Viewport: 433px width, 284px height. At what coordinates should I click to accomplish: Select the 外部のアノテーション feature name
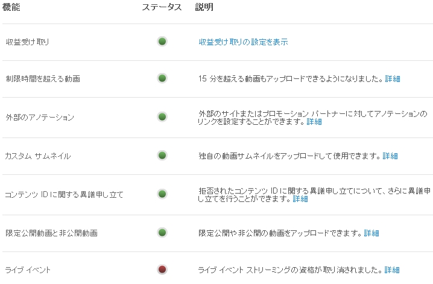(x=39, y=118)
